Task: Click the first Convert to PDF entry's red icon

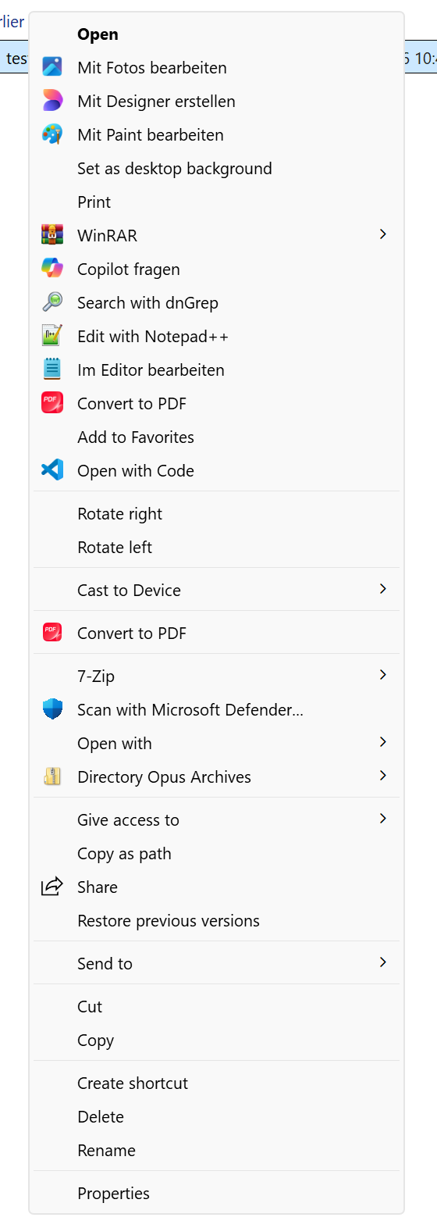Action: (x=52, y=403)
